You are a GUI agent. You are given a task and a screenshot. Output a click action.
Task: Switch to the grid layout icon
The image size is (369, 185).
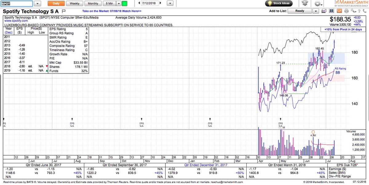331,11
